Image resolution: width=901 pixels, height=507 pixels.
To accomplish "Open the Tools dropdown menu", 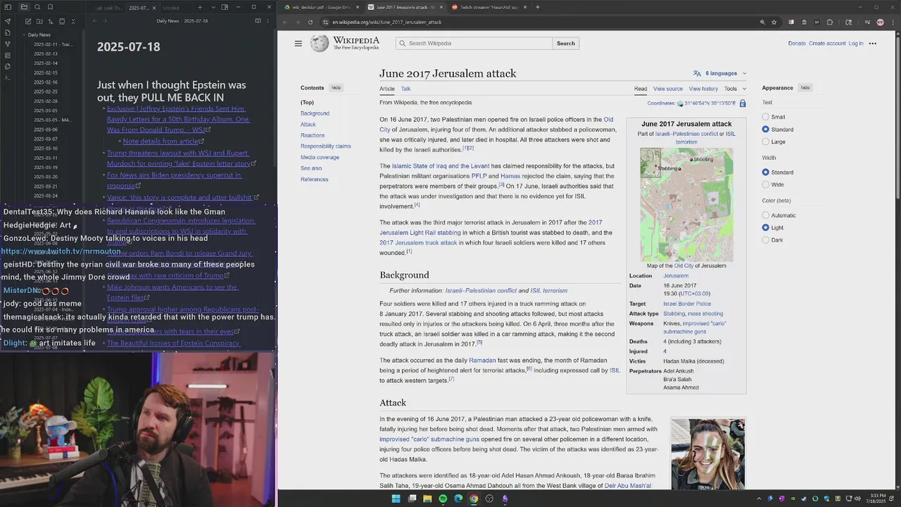I will pos(735,89).
